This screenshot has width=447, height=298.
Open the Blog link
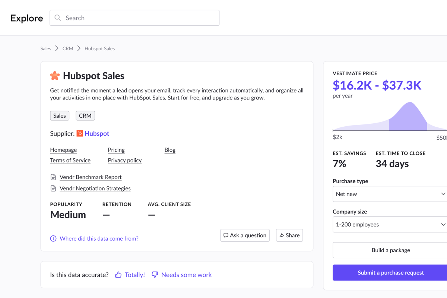click(x=170, y=150)
